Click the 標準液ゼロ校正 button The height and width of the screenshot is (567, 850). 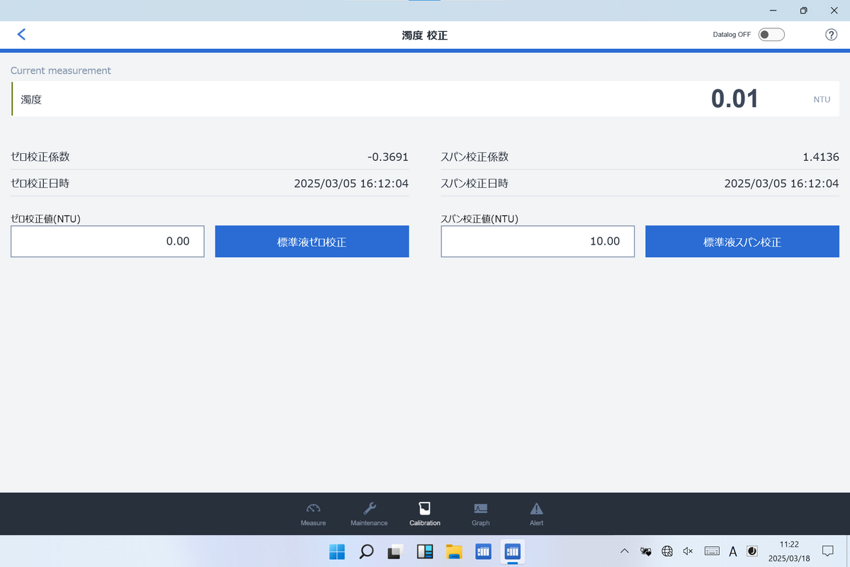(312, 242)
